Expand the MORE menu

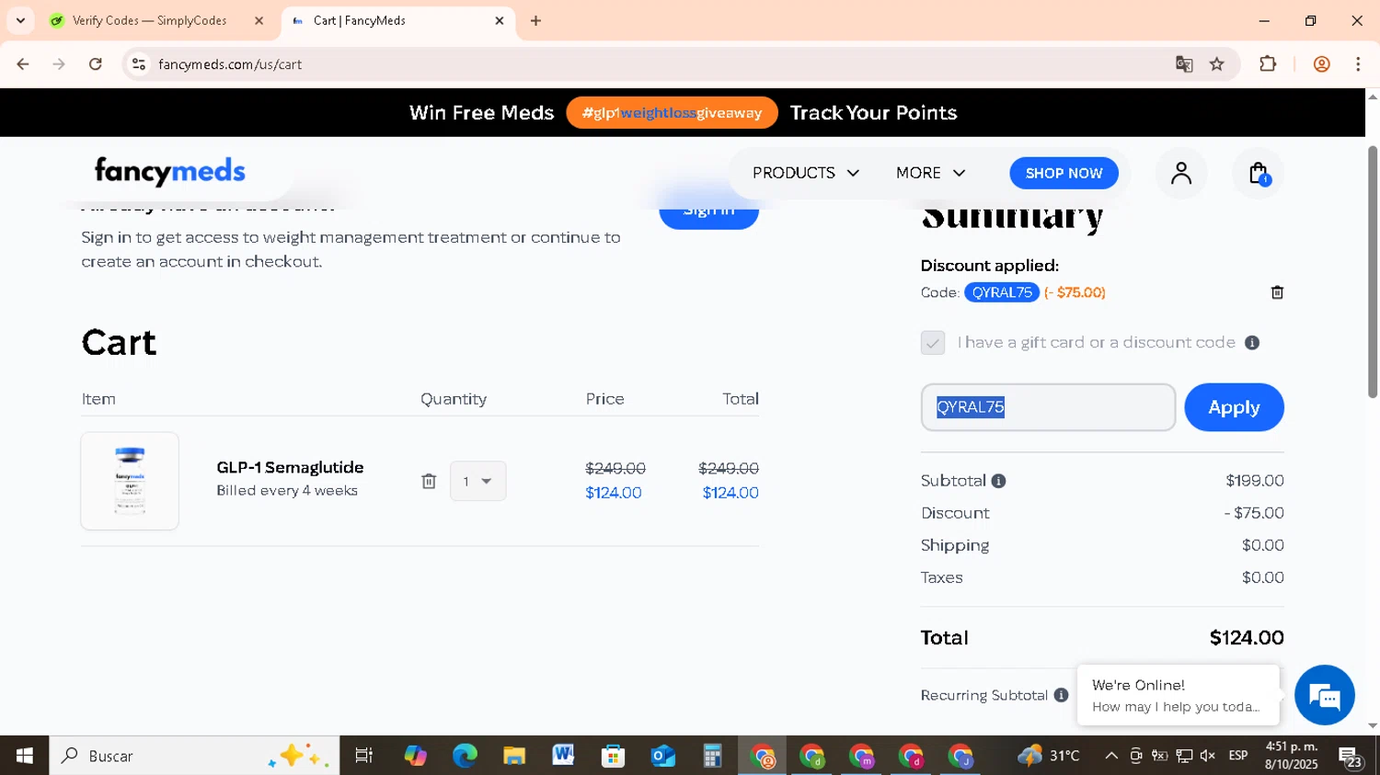click(931, 173)
